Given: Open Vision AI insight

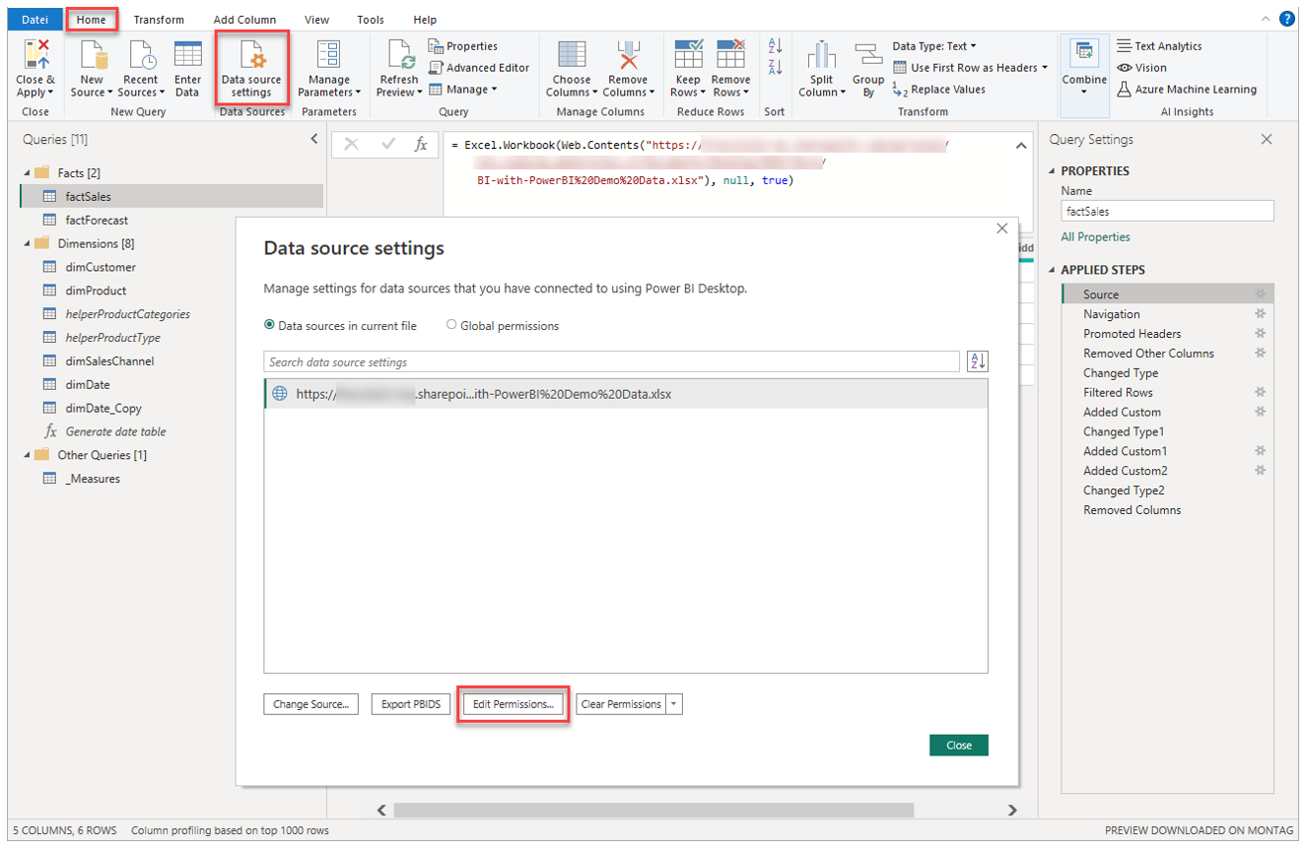Looking at the screenshot, I should coord(1142,68).
